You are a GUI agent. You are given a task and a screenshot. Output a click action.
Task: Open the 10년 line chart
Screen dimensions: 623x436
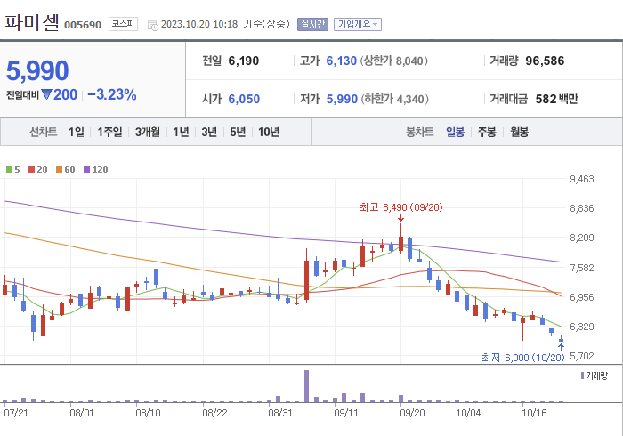click(269, 132)
